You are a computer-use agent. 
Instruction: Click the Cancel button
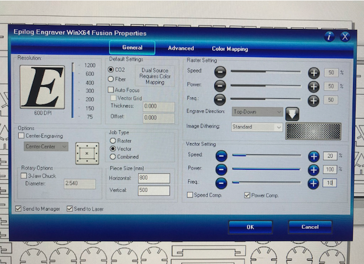[310, 227]
